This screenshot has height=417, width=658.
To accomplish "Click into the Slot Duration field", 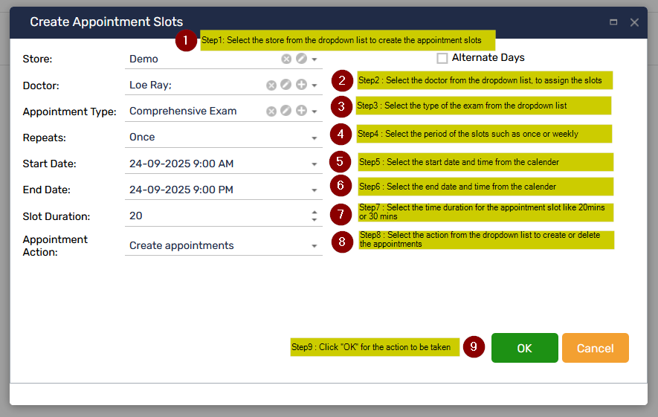I will point(216,216).
